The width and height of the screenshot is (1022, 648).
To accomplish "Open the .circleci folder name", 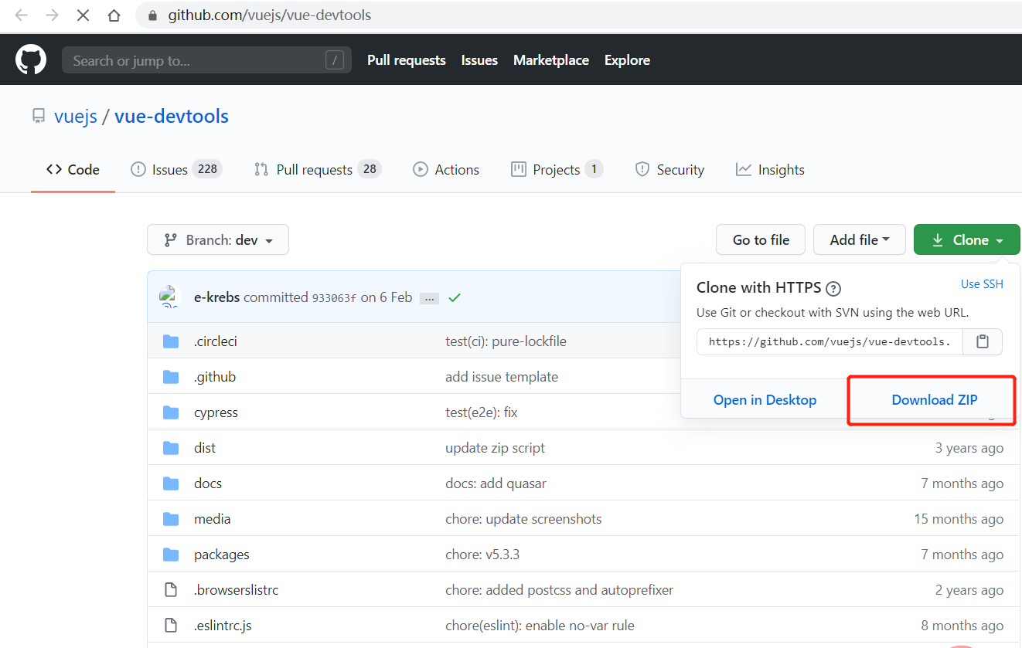I will pos(215,341).
